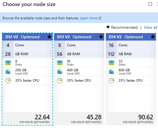Click the 22.64 INR/hour price tile
Screen dimensions: 158x132
[28, 118]
